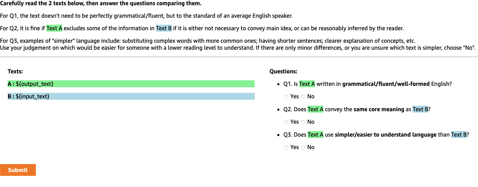
Task: Mark No for Q3 simpler language
Action: [303, 147]
